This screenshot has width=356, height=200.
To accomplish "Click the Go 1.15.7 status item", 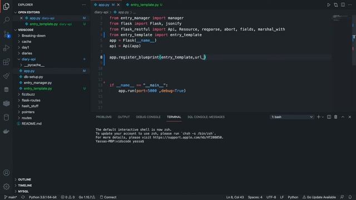I will tap(87, 197).
